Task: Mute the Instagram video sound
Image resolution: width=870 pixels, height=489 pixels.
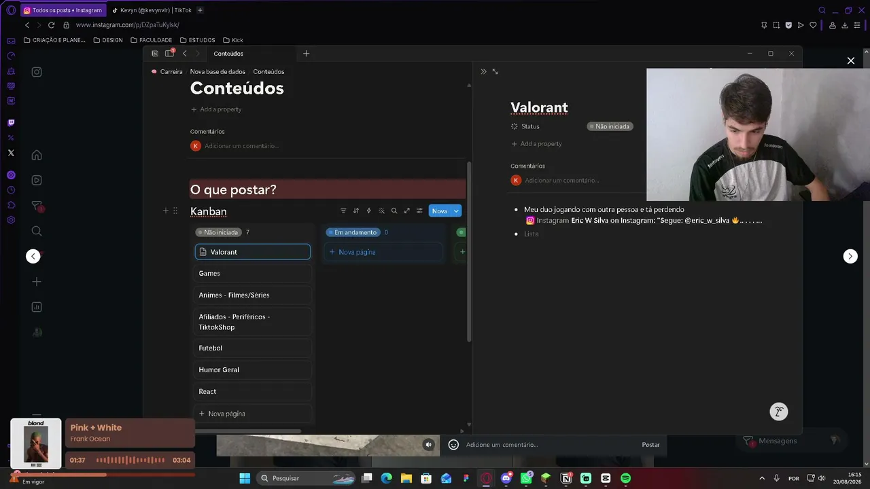Action: tap(428, 445)
